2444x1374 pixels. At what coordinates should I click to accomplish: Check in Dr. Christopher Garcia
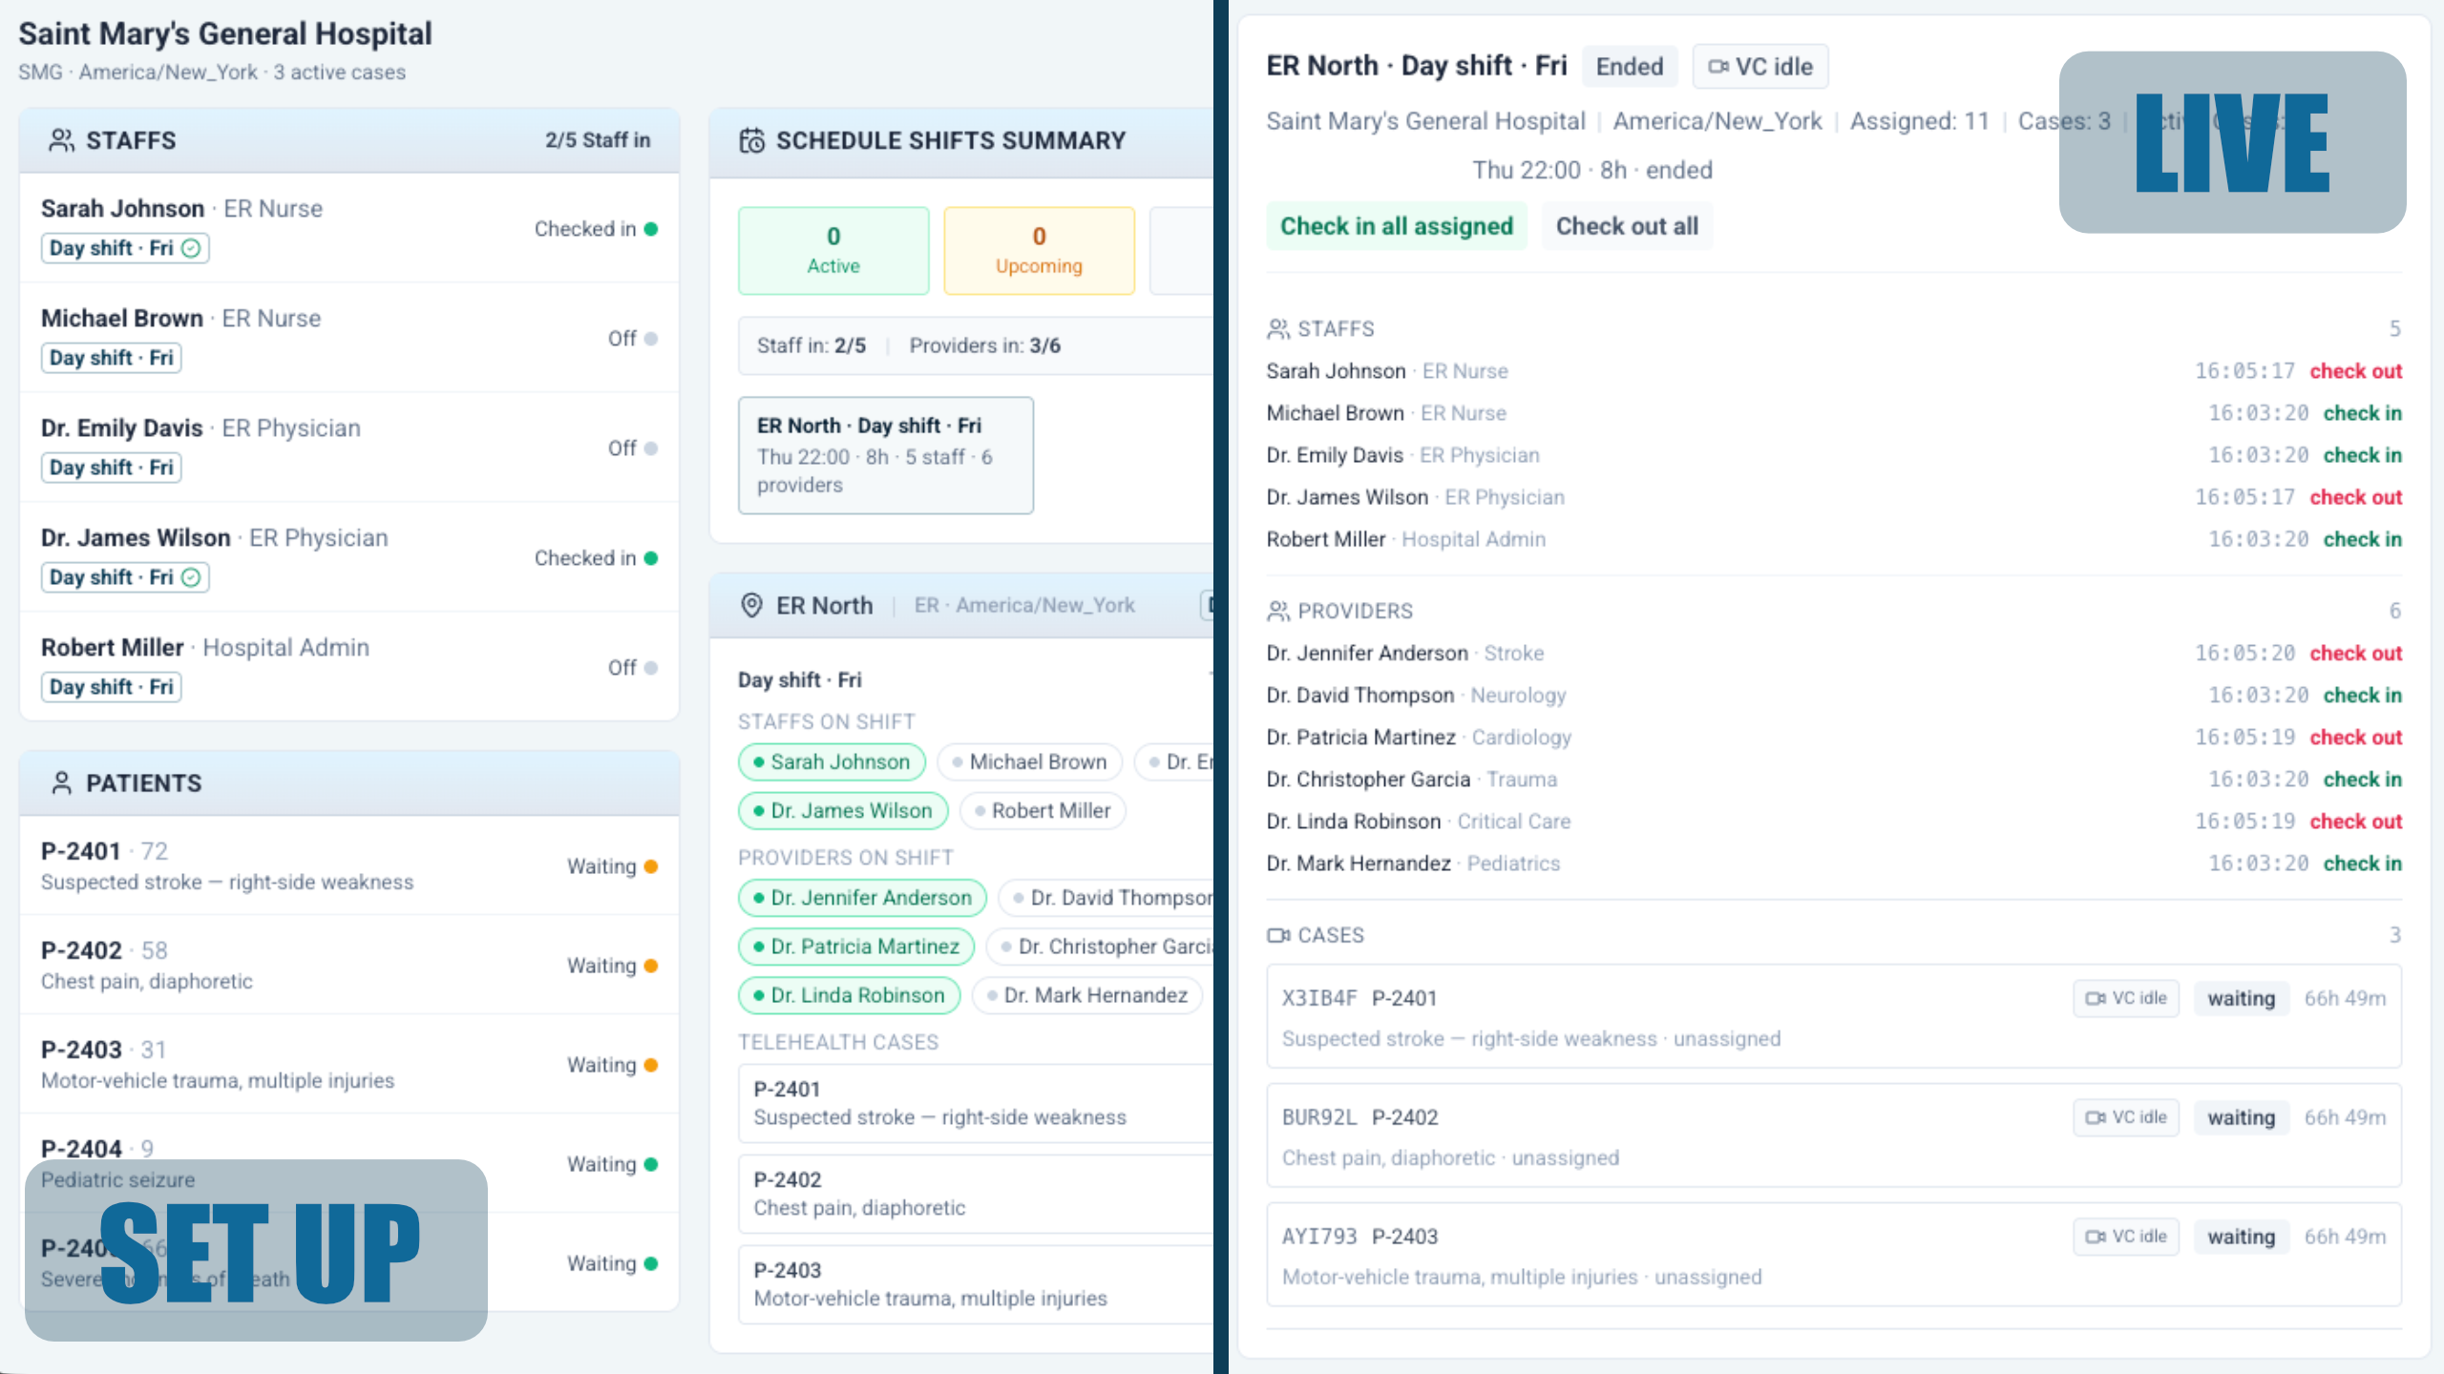point(2362,780)
